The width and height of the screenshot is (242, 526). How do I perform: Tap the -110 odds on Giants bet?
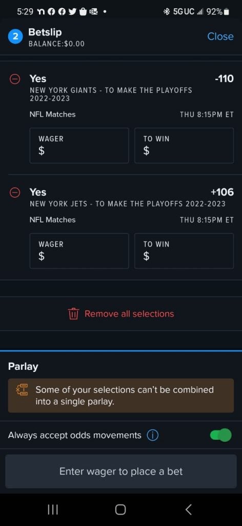click(224, 79)
